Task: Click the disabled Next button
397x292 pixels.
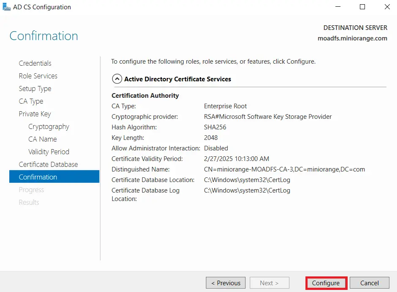Action: 269,283
